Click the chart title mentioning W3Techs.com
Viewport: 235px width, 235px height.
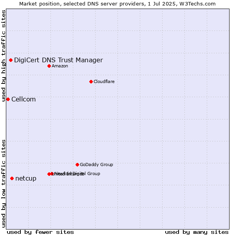tap(117, 4)
